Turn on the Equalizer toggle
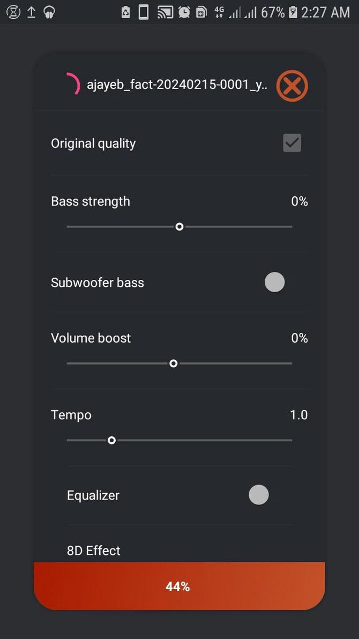Viewport: 359px width, 639px height. point(259,495)
